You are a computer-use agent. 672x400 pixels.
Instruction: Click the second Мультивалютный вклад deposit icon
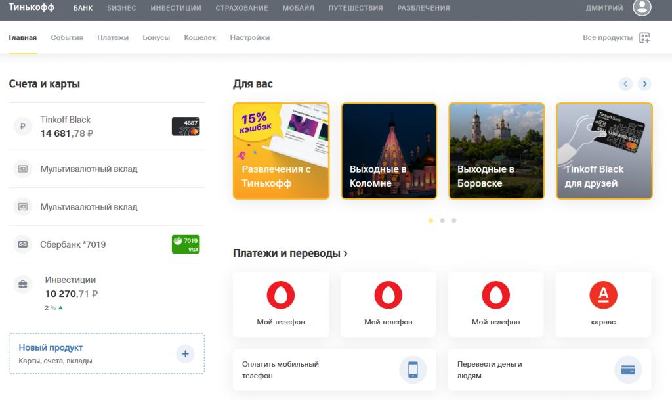(x=23, y=207)
